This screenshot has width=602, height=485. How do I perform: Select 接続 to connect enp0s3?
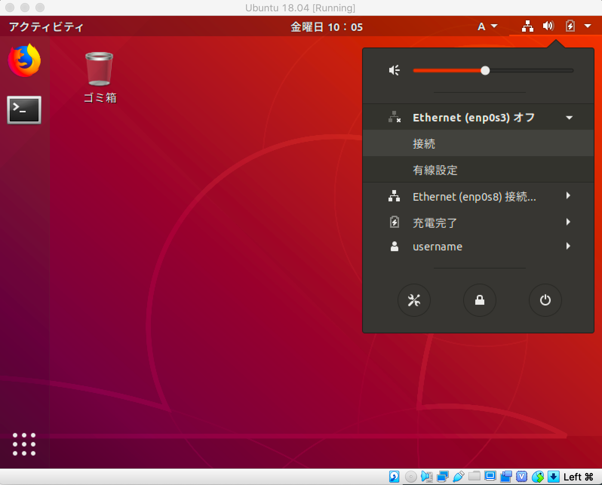[x=478, y=143]
